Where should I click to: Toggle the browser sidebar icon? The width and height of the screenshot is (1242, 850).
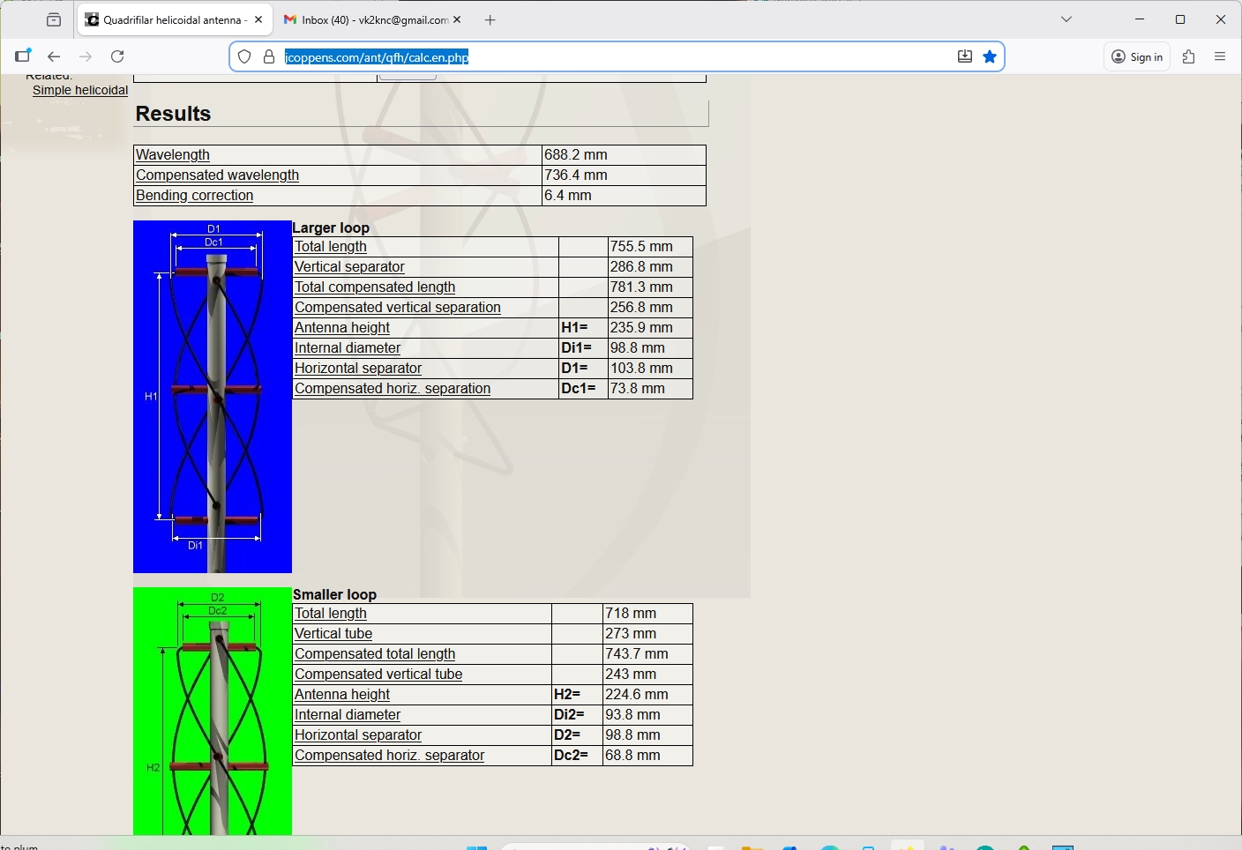pos(23,56)
